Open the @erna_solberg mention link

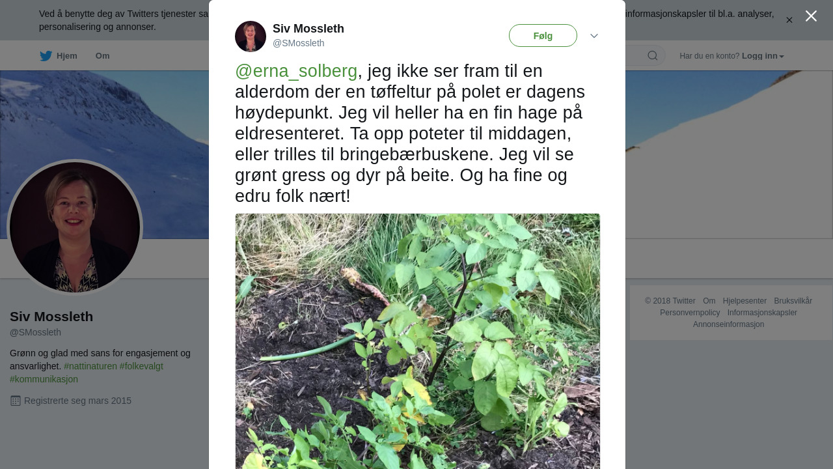click(x=296, y=71)
